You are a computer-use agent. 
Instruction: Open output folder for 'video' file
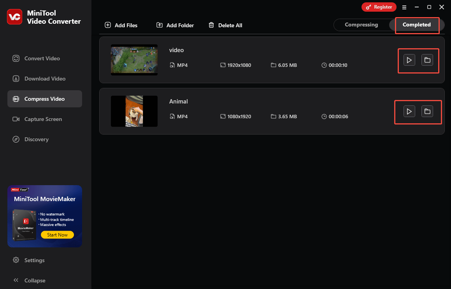pyautogui.click(x=427, y=60)
